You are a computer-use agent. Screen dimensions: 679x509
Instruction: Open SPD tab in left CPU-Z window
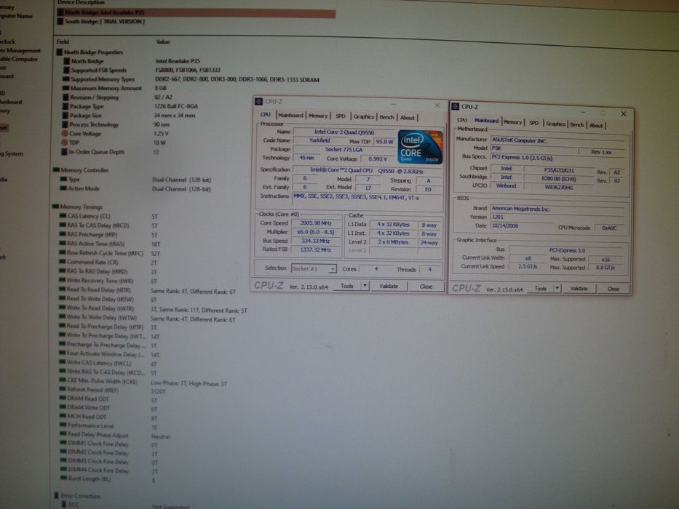(x=341, y=116)
